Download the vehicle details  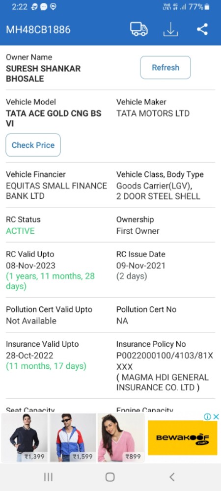click(x=170, y=29)
